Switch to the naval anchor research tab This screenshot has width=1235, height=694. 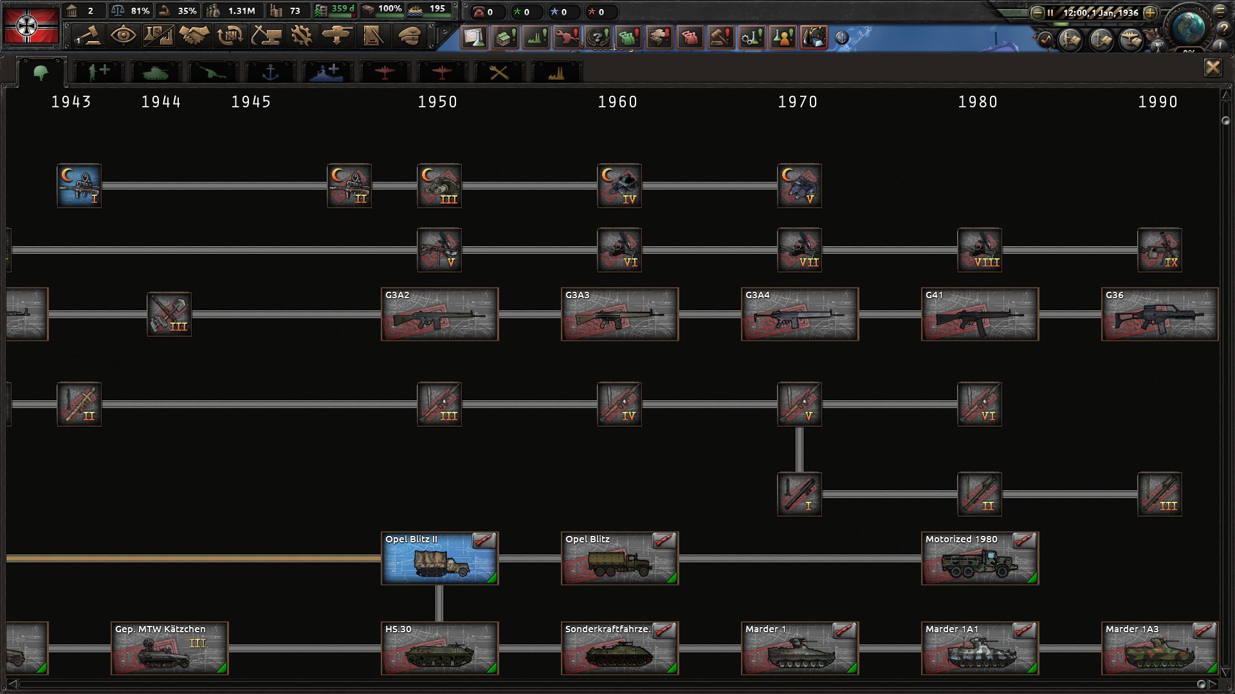pyautogui.click(x=270, y=72)
